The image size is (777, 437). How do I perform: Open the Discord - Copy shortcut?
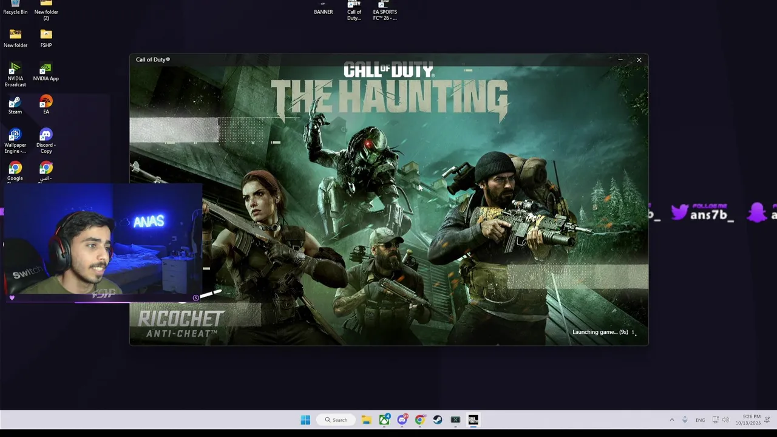click(x=46, y=141)
